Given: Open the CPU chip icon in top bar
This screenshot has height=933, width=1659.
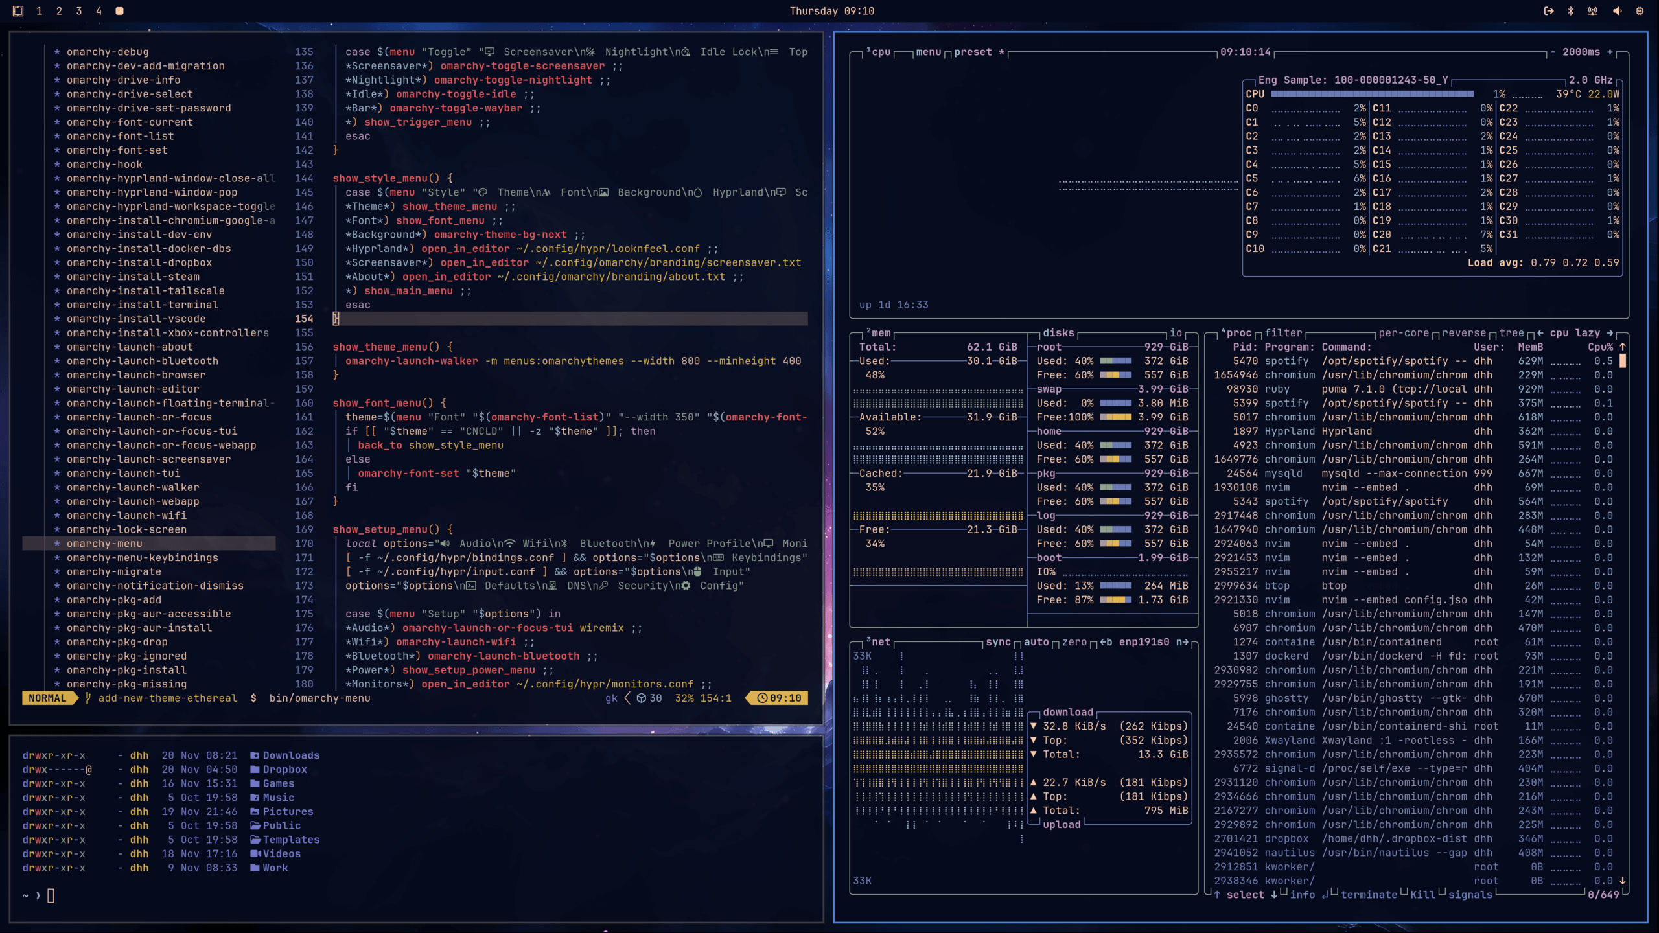Looking at the screenshot, I should (1640, 11).
